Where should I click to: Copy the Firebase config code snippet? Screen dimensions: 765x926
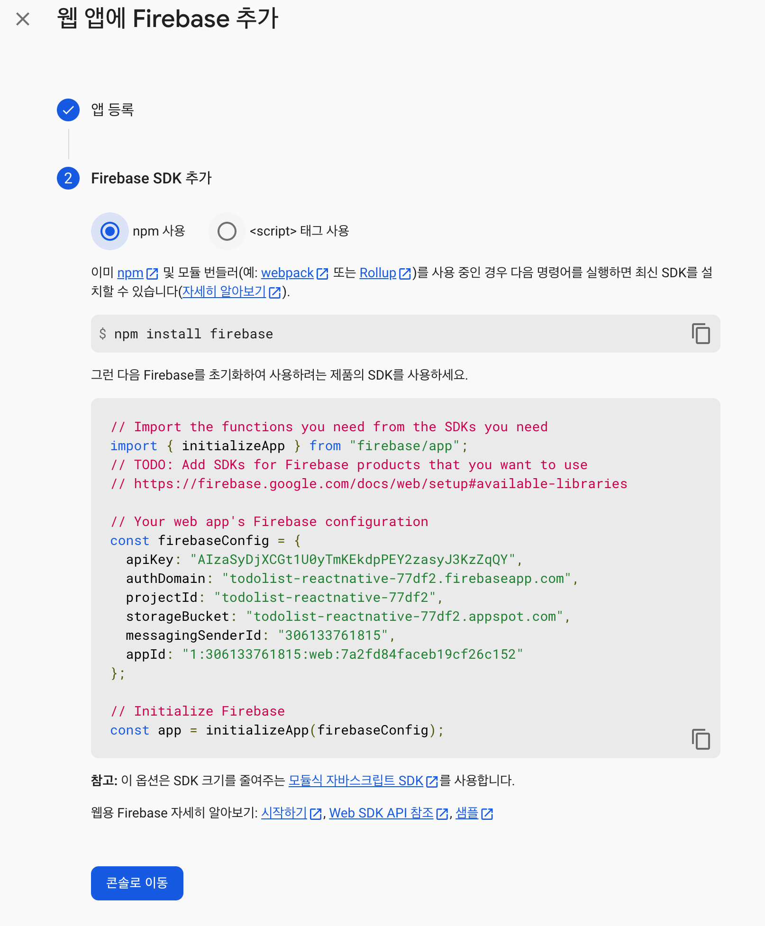(701, 739)
